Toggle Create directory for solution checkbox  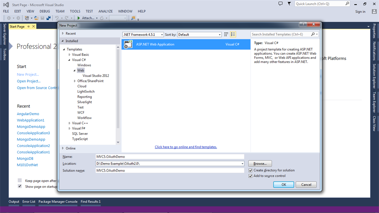pyautogui.click(x=251, y=170)
